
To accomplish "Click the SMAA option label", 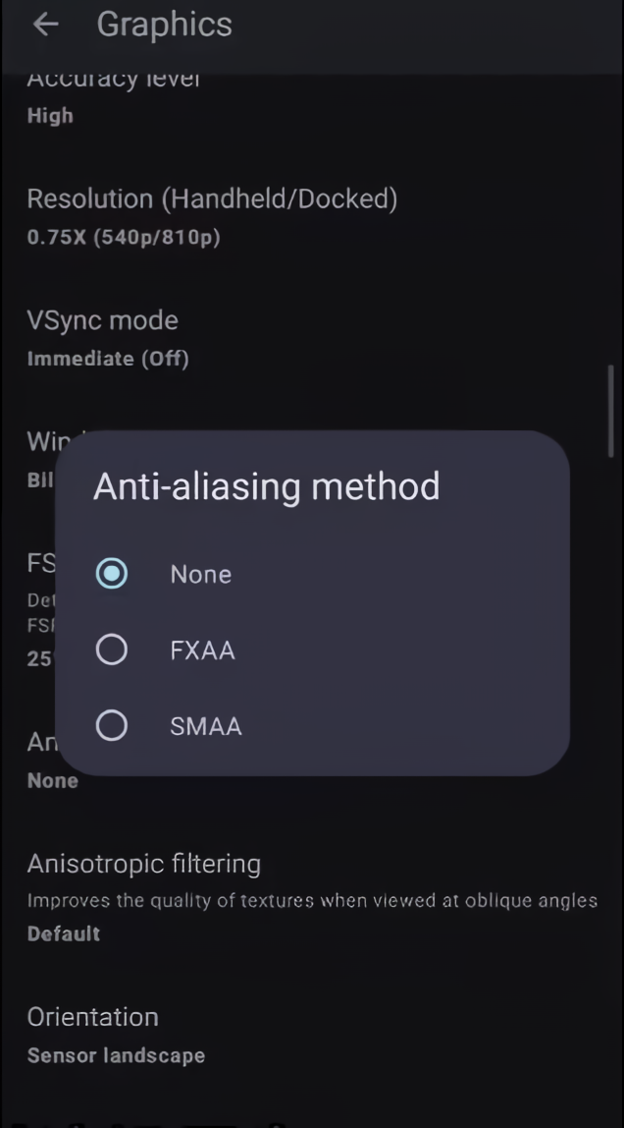I will [206, 727].
